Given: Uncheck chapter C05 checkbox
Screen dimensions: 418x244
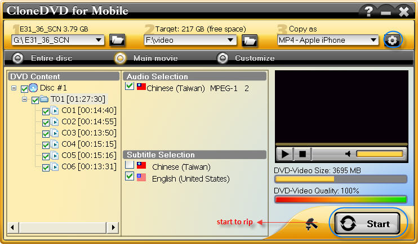Looking at the screenshot, I should click(46, 156).
